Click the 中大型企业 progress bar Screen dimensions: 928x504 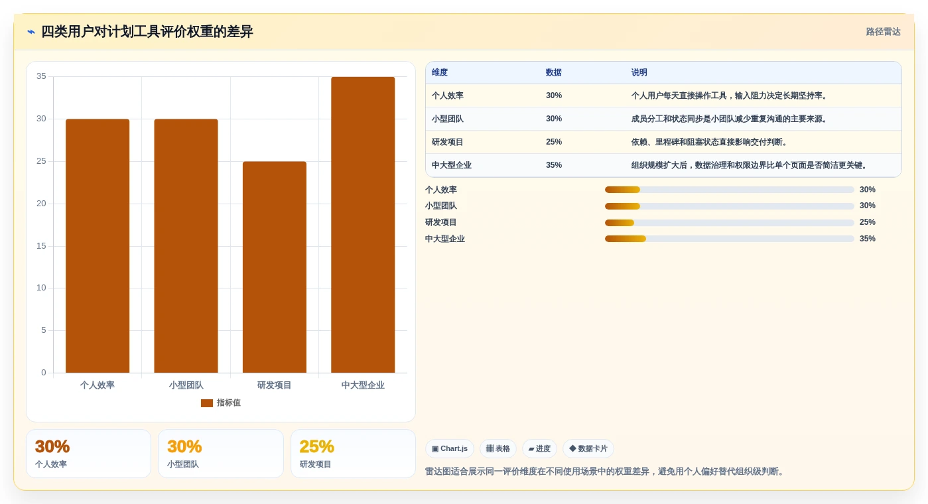(730, 239)
